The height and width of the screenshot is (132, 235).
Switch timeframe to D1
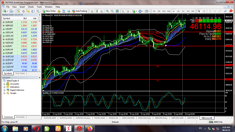click(x=183, y=11)
